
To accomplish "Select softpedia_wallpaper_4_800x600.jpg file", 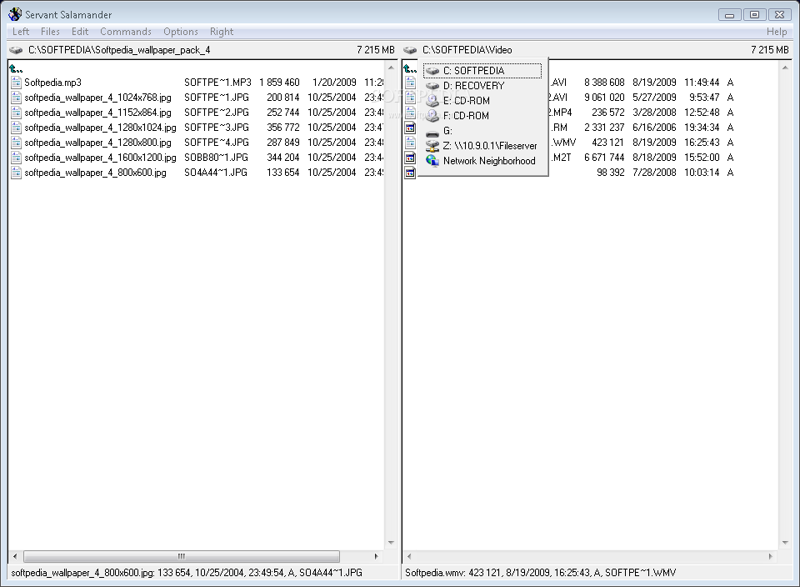I will tap(95, 173).
